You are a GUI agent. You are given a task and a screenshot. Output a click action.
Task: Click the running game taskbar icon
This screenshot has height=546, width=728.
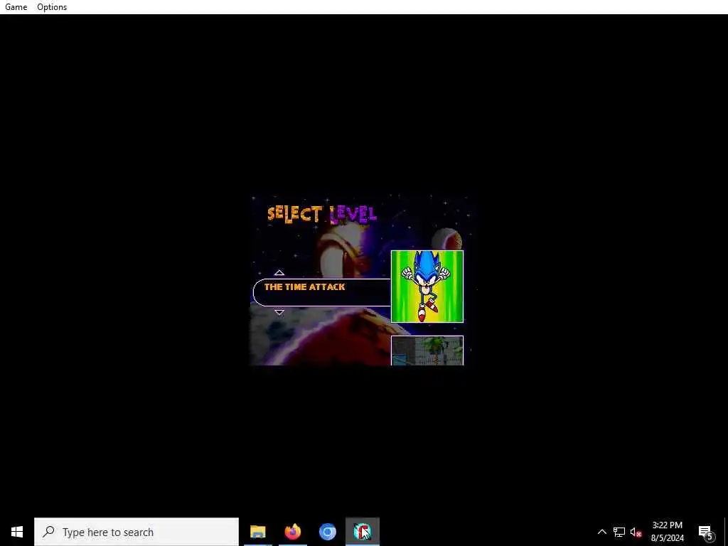(363, 532)
